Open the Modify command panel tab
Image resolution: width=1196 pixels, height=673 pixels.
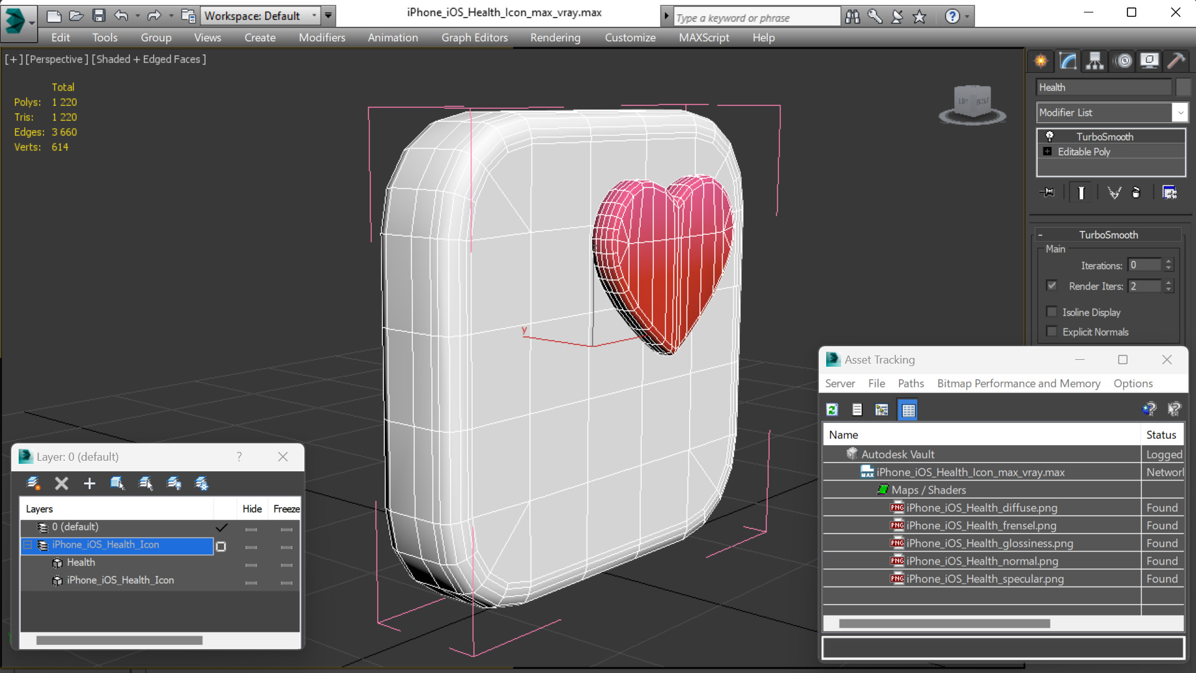[x=1068, y=61]
